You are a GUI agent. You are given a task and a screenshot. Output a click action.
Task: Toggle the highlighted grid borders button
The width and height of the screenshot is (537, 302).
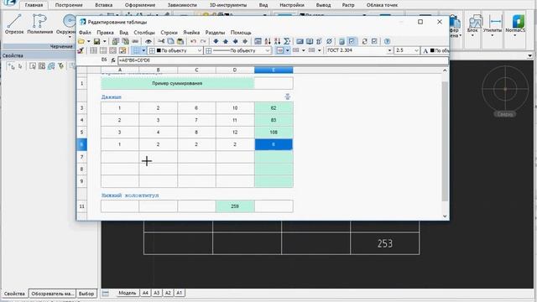136,50
